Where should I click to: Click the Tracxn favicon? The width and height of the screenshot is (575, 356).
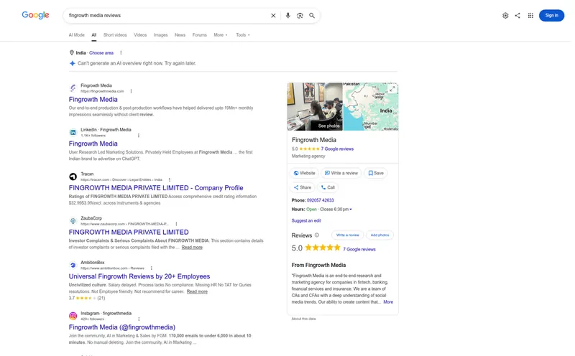coord(73,177)
